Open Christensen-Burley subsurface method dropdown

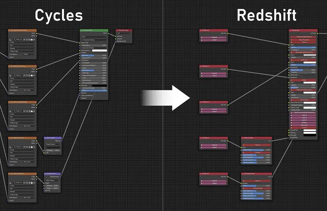(x=94, y=40)
